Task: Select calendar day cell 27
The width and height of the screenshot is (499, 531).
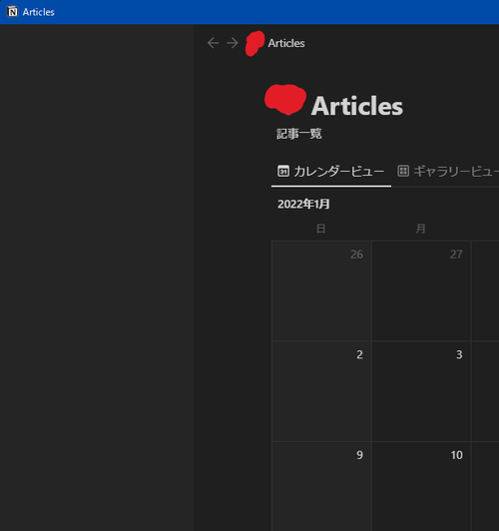Action: point(421,290)
